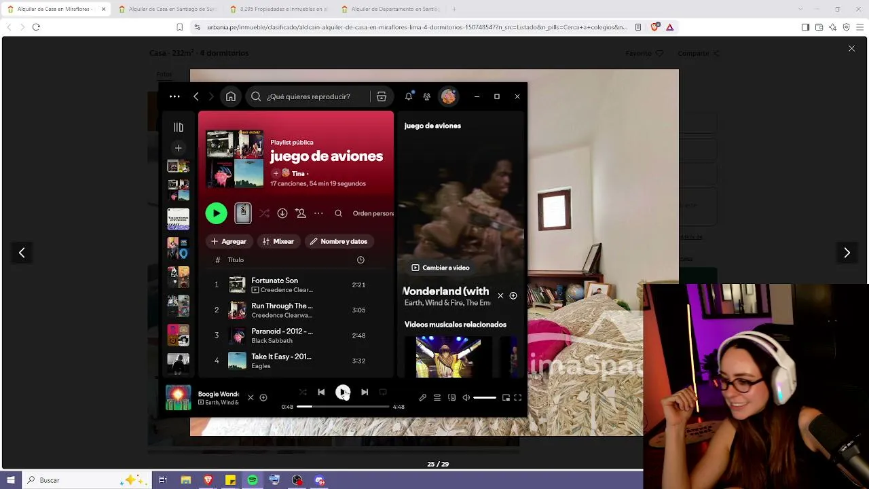Open the play queue
The width and height of the screenshot is (869, 489).
click(437, 397)
